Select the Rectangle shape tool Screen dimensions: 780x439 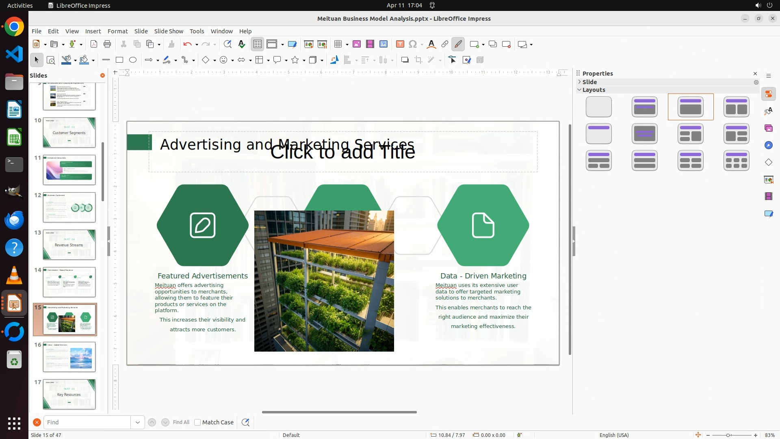pos(119,60)
